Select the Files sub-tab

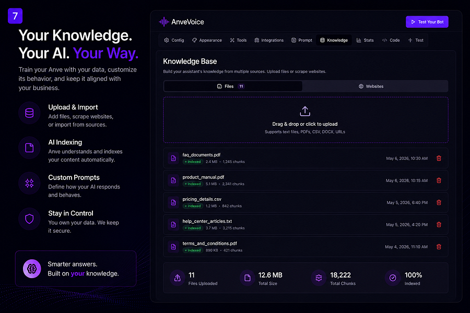pyautogui.click(x=233, y=86)
